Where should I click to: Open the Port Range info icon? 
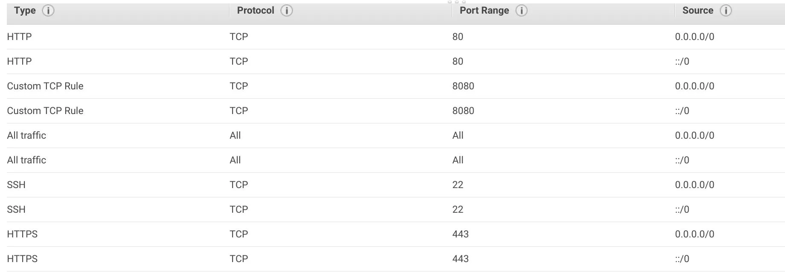(521, 11)
